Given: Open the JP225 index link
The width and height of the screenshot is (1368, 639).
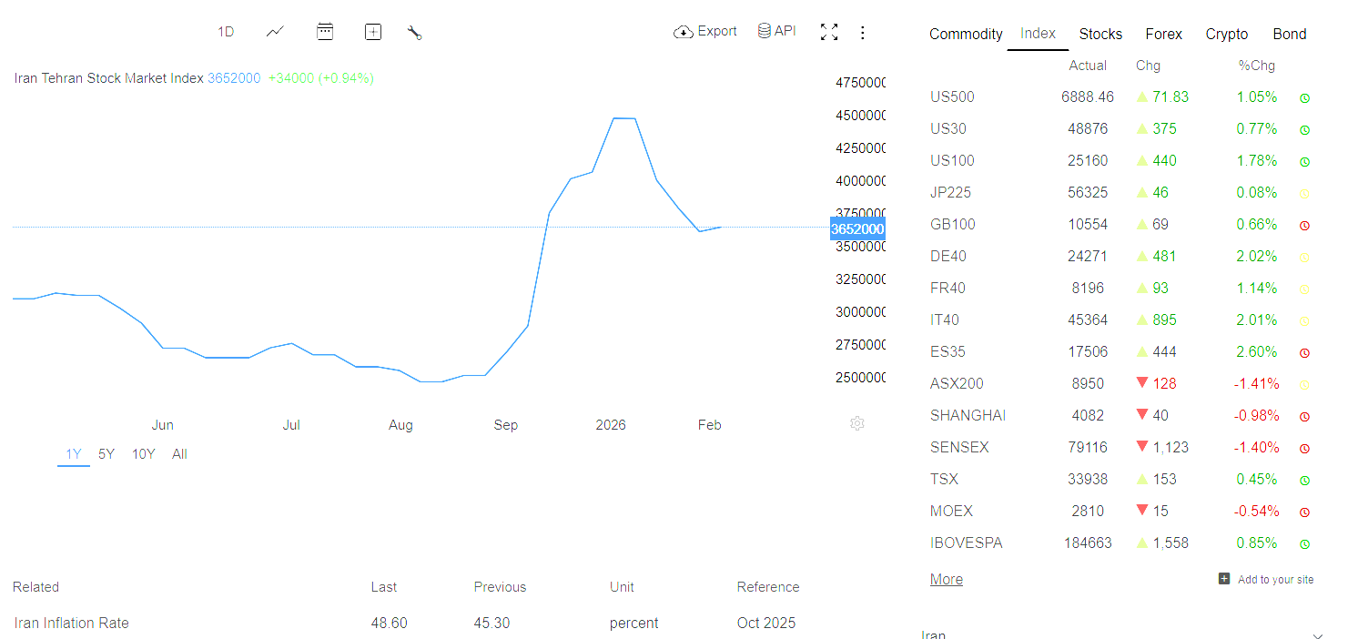Looking at the screenshot, I should coord(950,192).
